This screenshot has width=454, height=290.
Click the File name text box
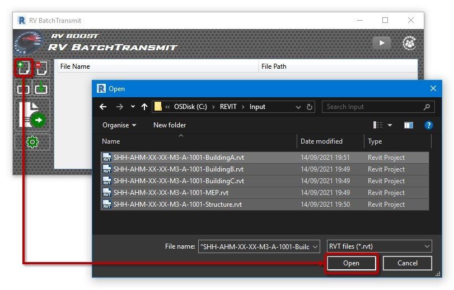255,246
